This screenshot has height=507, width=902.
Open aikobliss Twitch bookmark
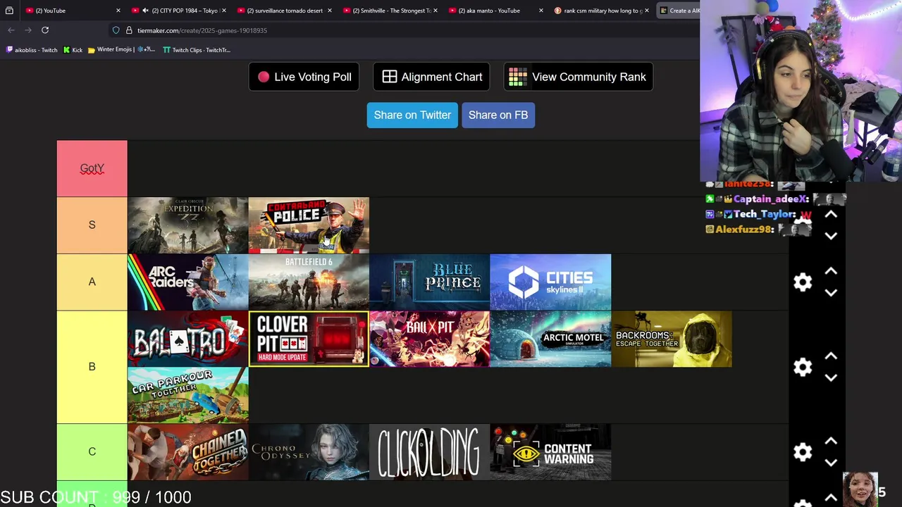point(32,50)
